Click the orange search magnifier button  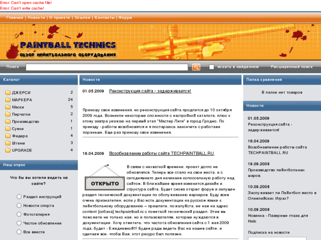196,67
